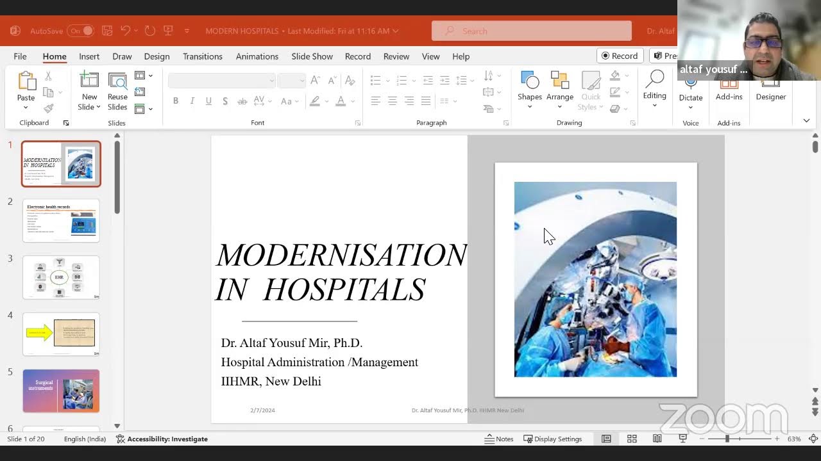
Task: Select the Surgical instruments slide thumbnail
Action: coord(61,391)
